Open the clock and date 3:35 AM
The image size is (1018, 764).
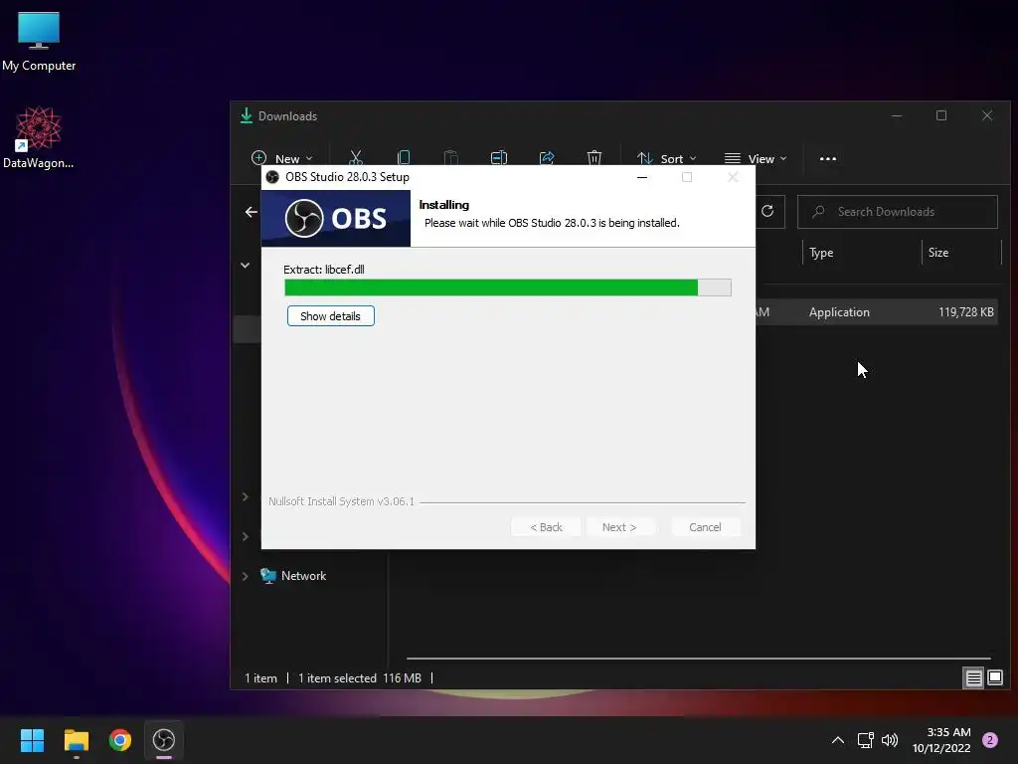click(x=941, y=740)
